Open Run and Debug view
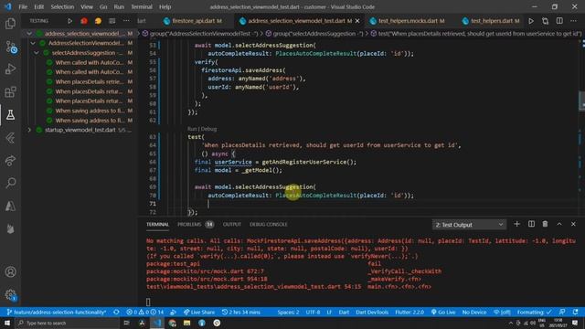Screen dimensions: 585x329 [x=10, y=69]
